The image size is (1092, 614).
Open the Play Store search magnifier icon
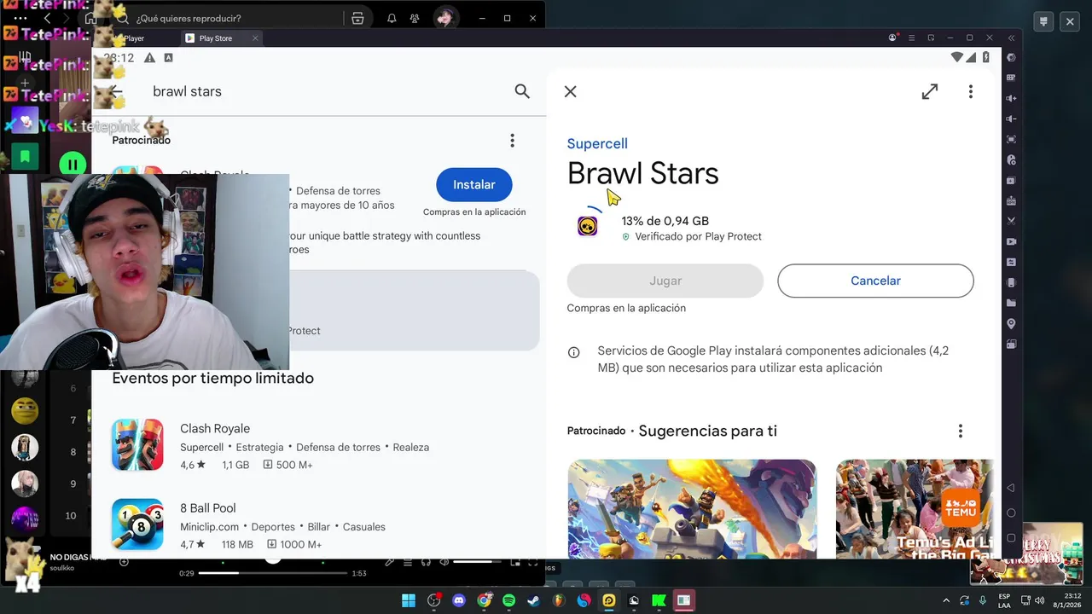click(522, 91)
